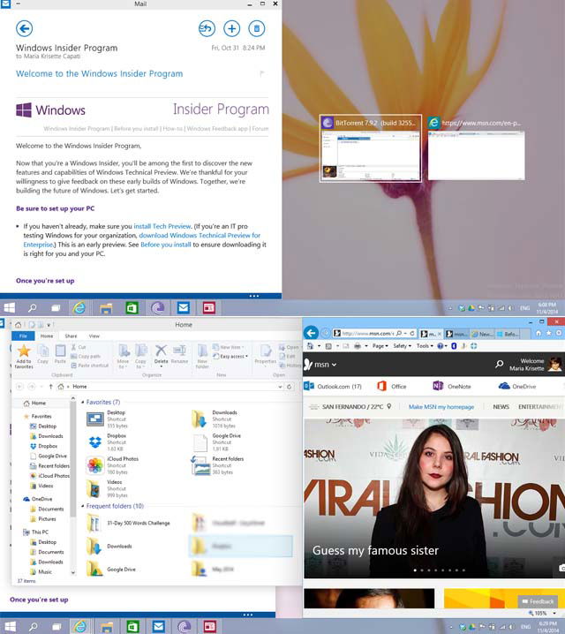The image size is (565, 634).
Task: Click 'Windows Feedback app' in email header navigation
Action: (x=217, y=129)
